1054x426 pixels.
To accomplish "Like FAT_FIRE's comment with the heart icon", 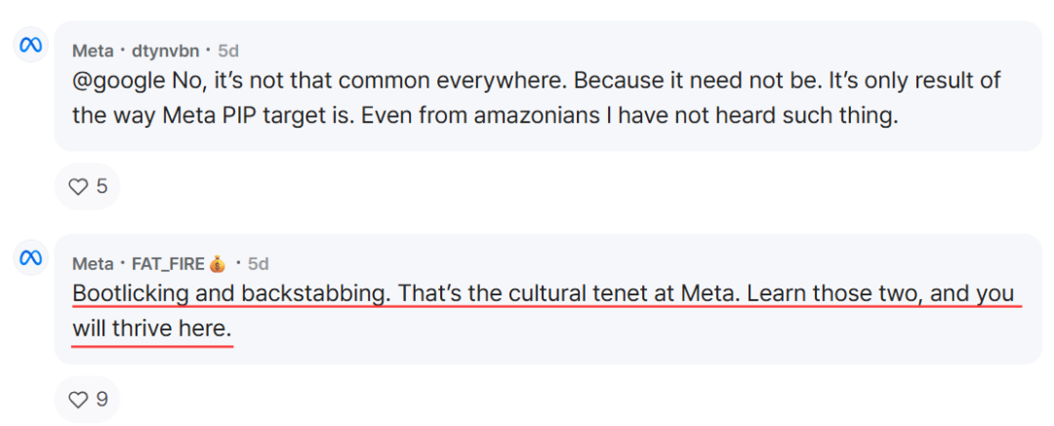I will point(79,400).
